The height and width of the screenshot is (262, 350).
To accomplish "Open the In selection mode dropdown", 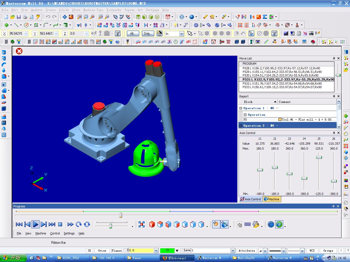I will [x=182, y=34].
